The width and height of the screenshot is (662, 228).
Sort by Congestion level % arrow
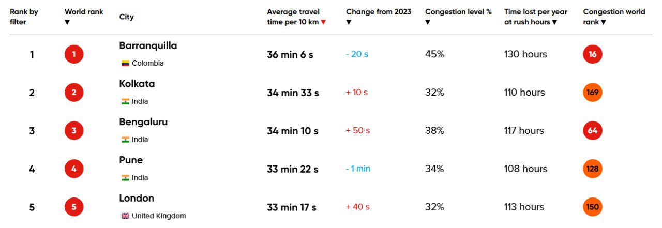click(428, 22)
